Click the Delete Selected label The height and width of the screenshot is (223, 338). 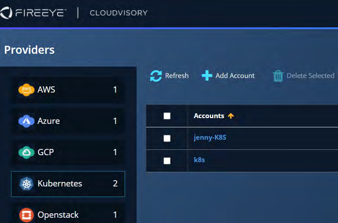point(311,76)
